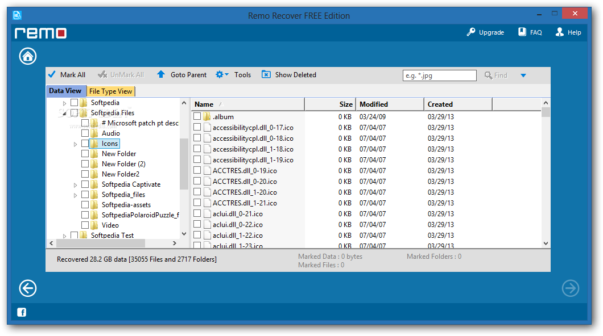This screenshot has height=336, width=603.
Task: Open the Find options dropdown arrow
Action: tap(523, 75)
